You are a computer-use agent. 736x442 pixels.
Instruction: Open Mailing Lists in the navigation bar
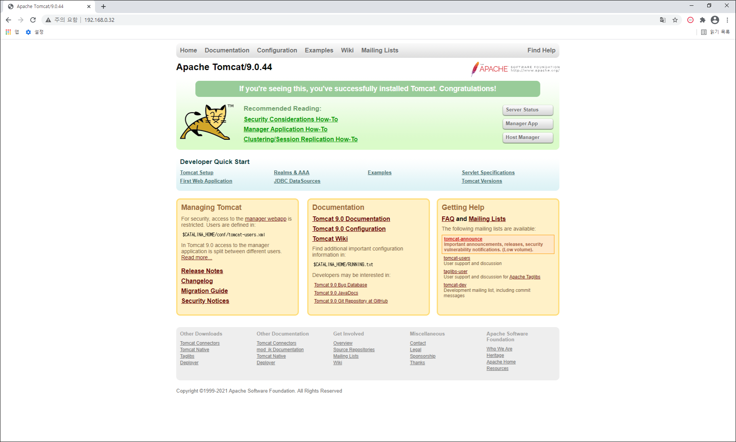tap(380, 50)
